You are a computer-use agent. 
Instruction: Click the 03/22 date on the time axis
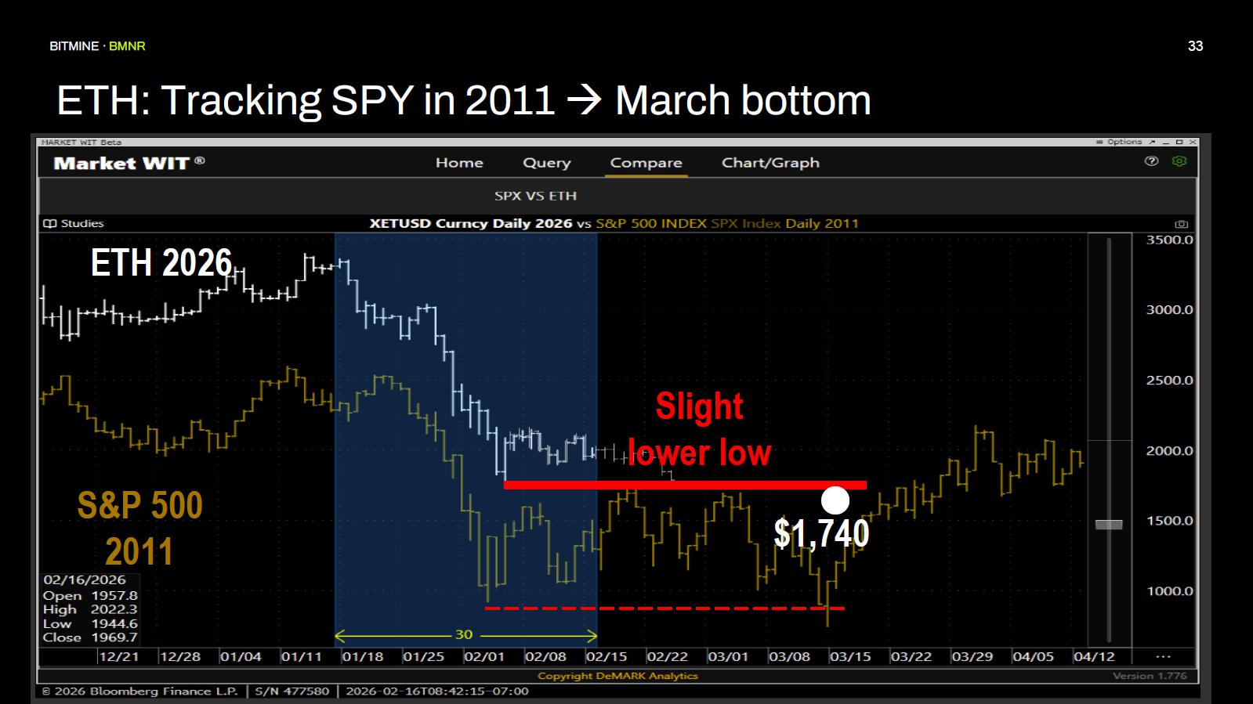[911, 656]
